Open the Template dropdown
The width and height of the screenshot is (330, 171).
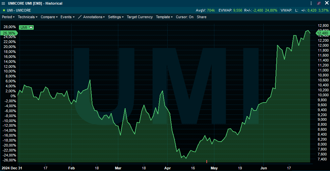pos(164,17)
